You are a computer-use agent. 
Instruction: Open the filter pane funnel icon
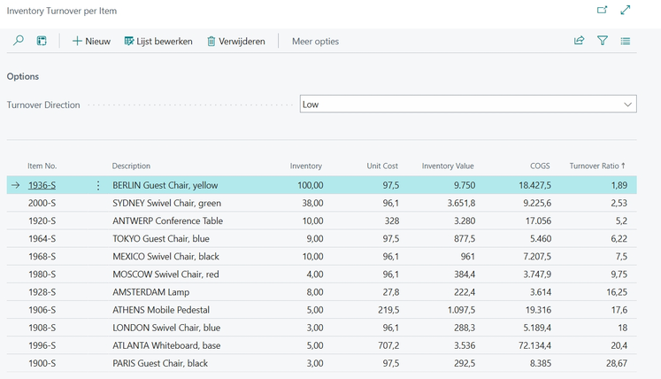click(x=603, y=41)
